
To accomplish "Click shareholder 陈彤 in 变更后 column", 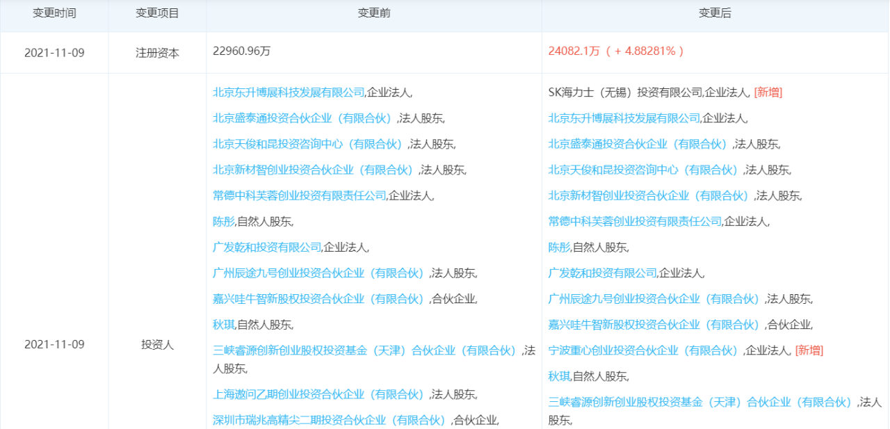I will pos(559,247).
